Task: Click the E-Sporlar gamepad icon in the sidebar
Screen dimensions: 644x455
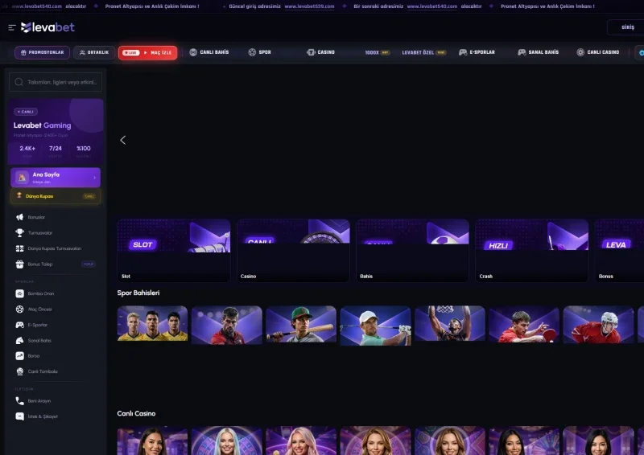Action: (19, 325)
